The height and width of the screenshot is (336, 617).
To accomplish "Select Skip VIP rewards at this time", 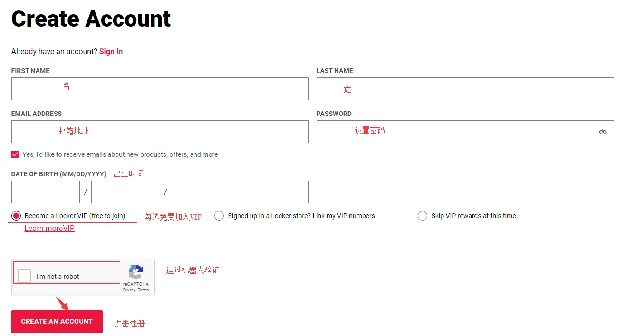I will [x=423, y=216].
